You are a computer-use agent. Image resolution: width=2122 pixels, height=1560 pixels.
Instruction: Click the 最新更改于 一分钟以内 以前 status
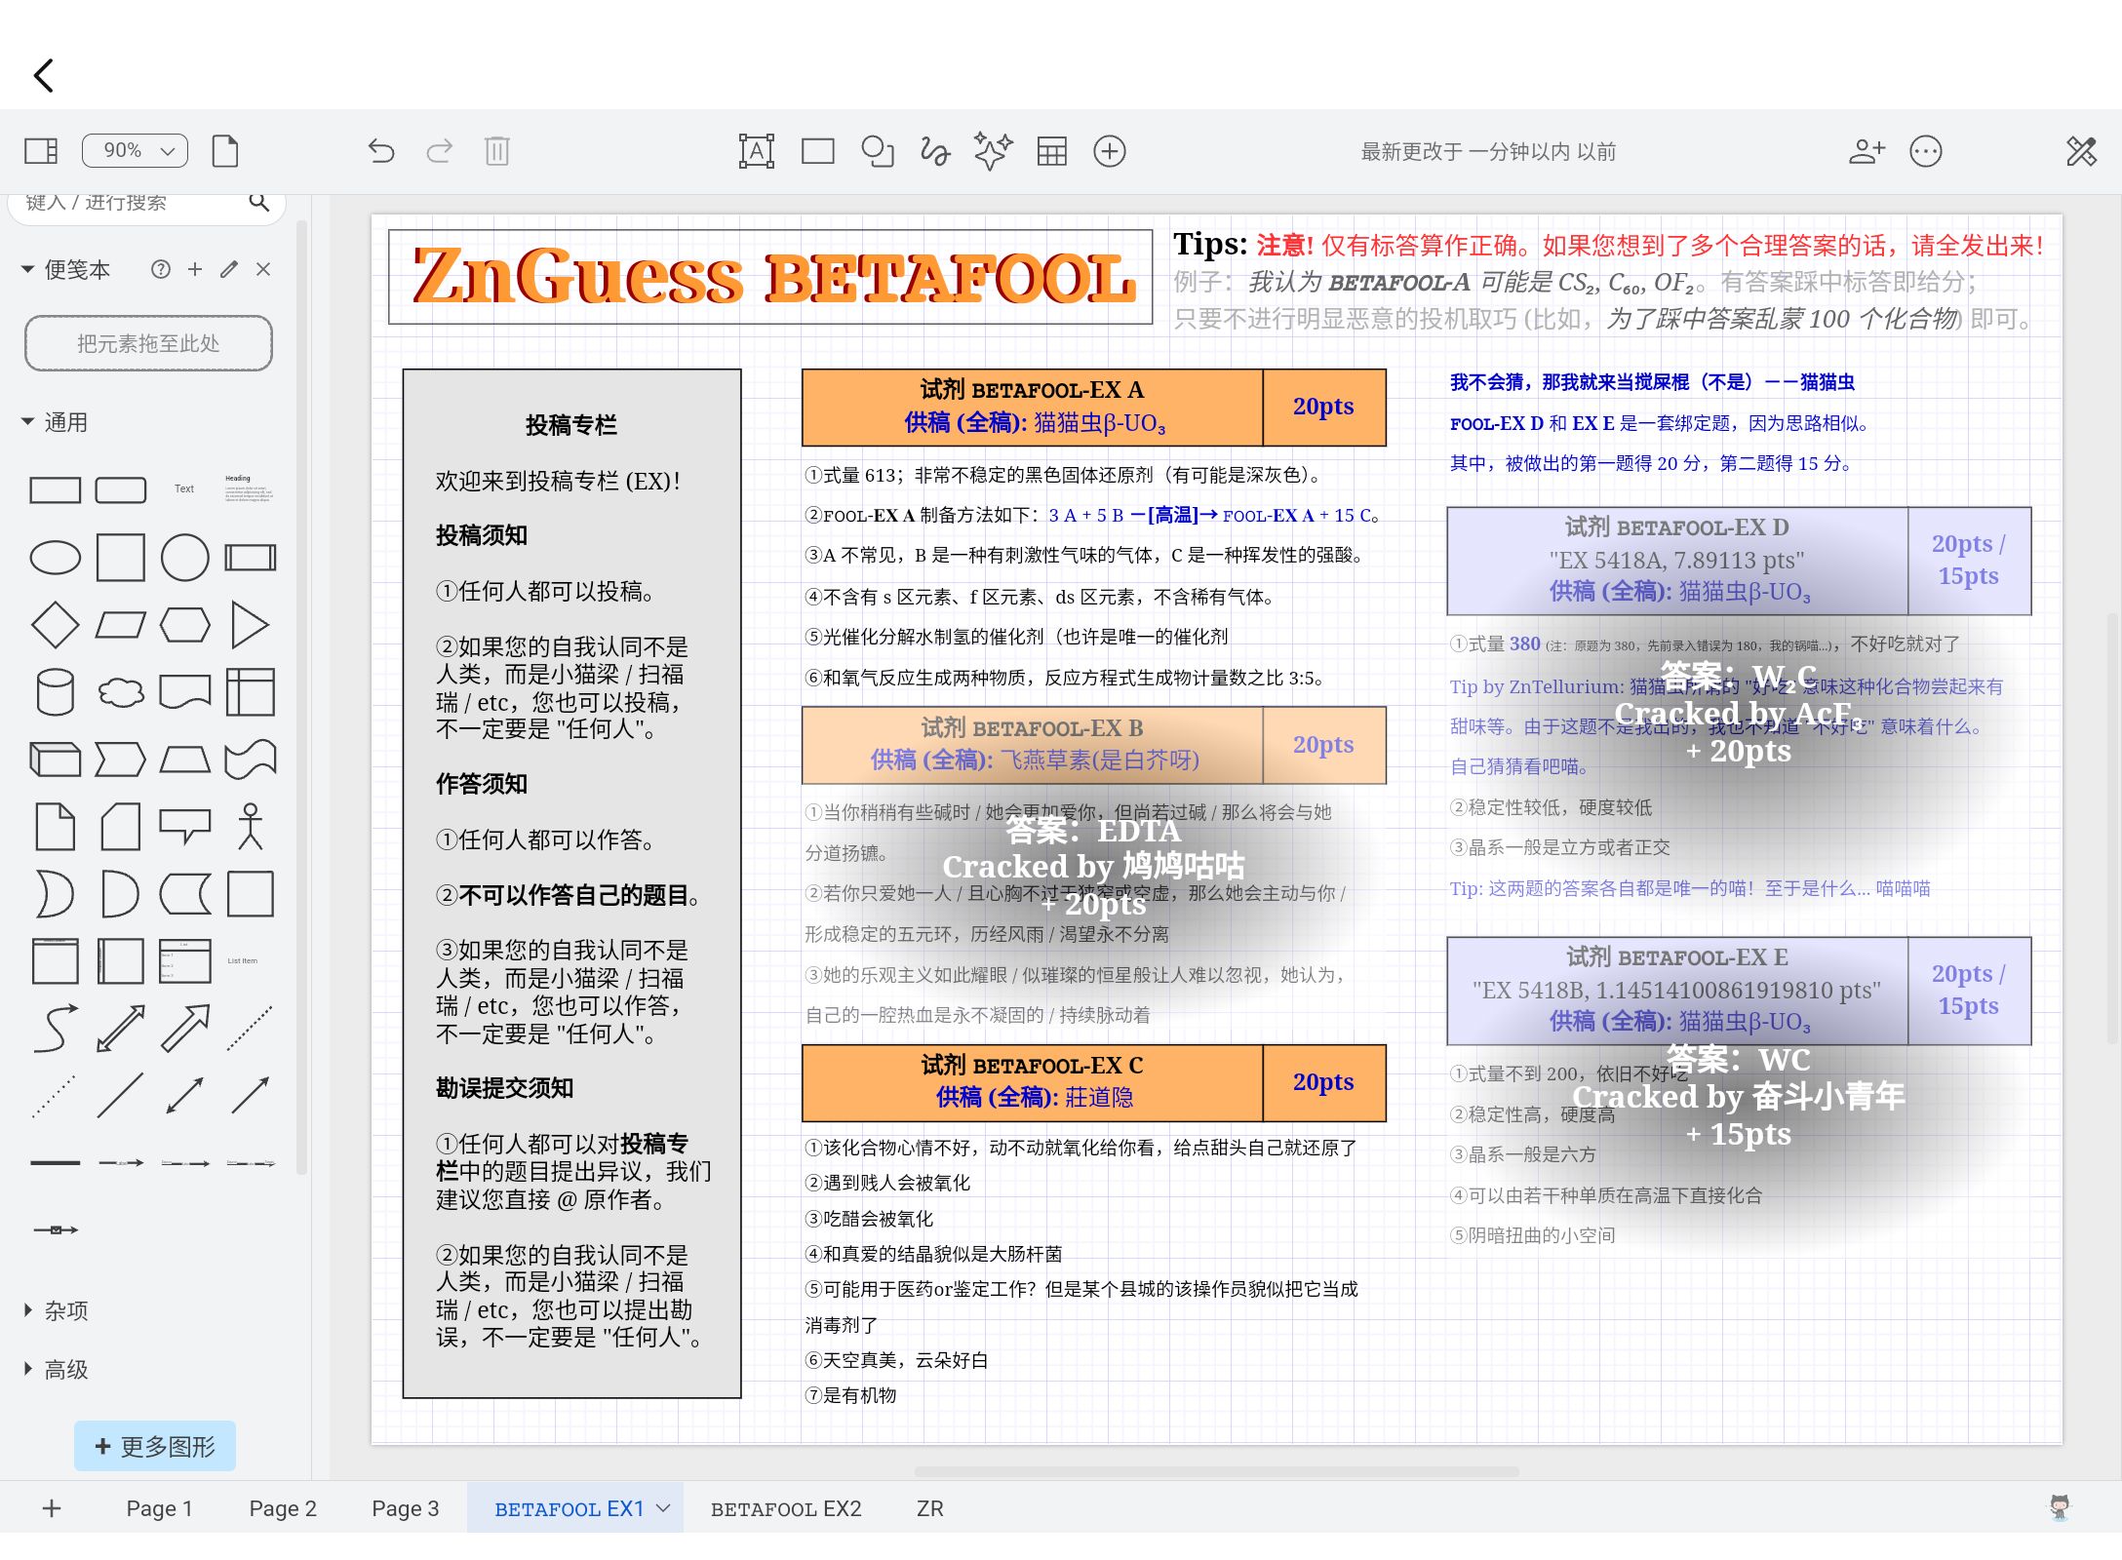tap(1488, 151)
